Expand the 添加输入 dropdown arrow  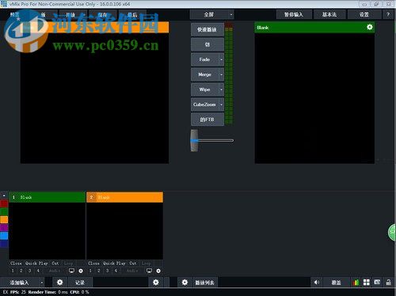(42, 283)
